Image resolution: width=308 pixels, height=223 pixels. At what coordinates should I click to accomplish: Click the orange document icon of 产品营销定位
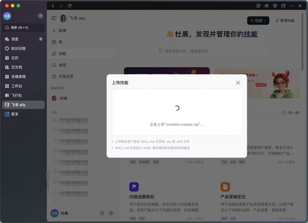click(x=225, y=187)
